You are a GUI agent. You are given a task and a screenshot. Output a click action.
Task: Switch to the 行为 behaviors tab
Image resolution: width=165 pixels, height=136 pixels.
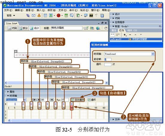pyautogui.click(x=122, y=30)
